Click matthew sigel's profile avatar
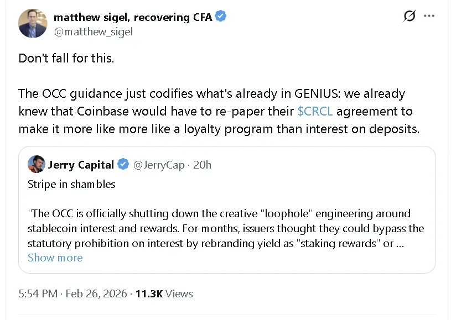 tap(33, 24)
